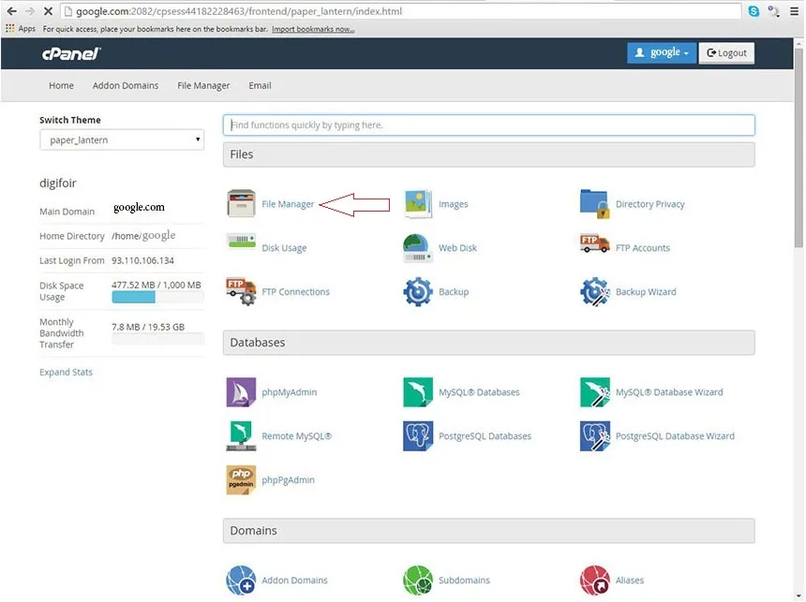Open the Addon Domains globe icon
Screen dimensions: 806x602
click(x=241, y=580)
